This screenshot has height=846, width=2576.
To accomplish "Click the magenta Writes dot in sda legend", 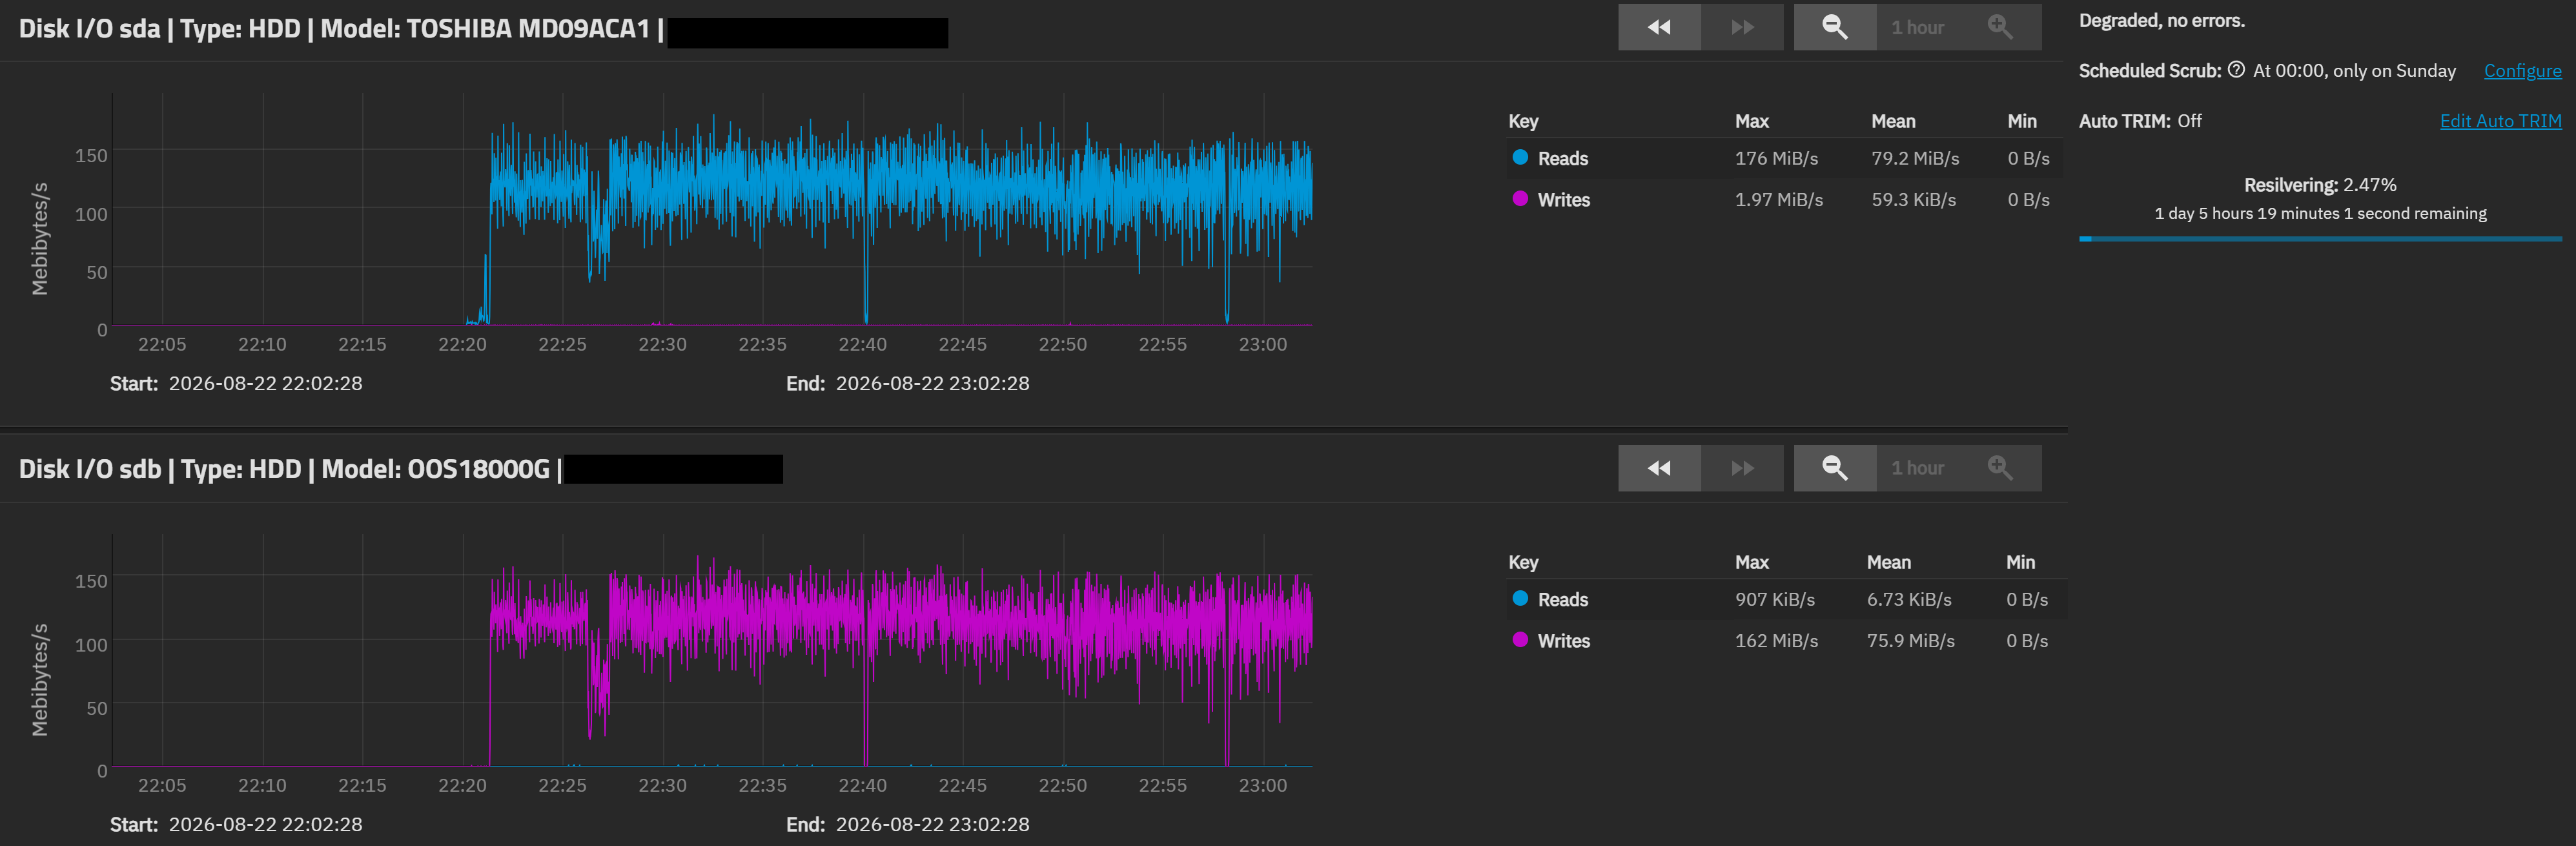I will 1520,198.
